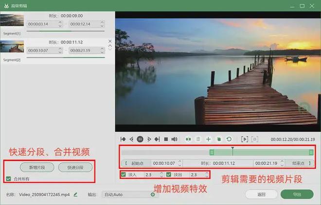Open output settings via the gear icon
The image size is (321, 205).
point(153,194)
